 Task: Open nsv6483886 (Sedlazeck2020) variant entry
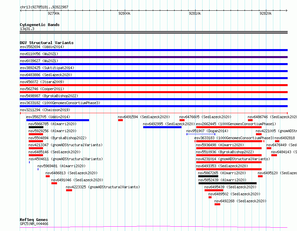(46, 75)
